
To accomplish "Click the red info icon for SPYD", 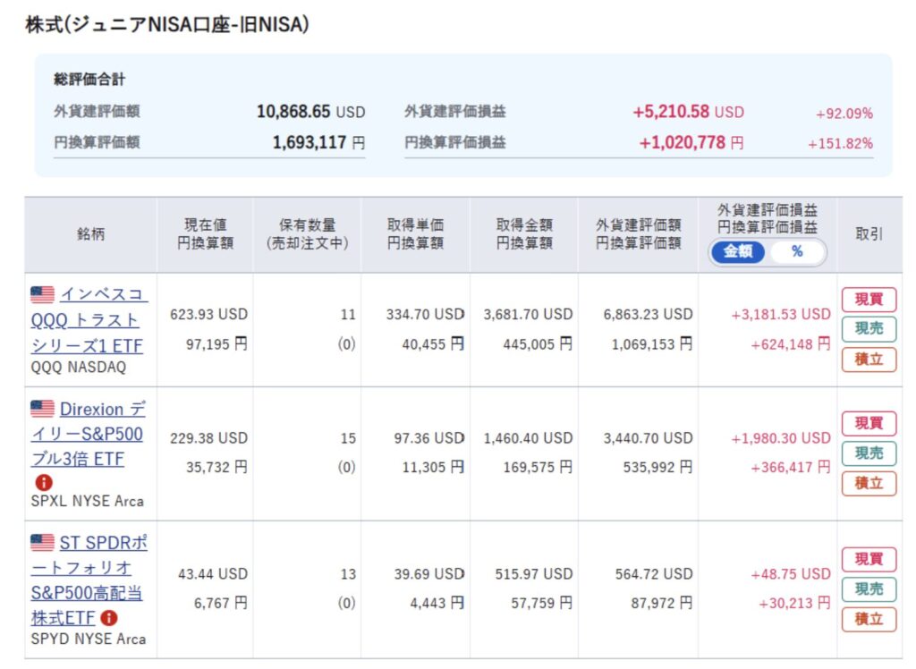I will pyautogui.click(x=108, y=618).
